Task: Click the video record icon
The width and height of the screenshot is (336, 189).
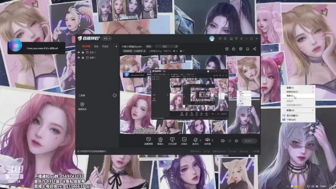Action: pos(223,141)
